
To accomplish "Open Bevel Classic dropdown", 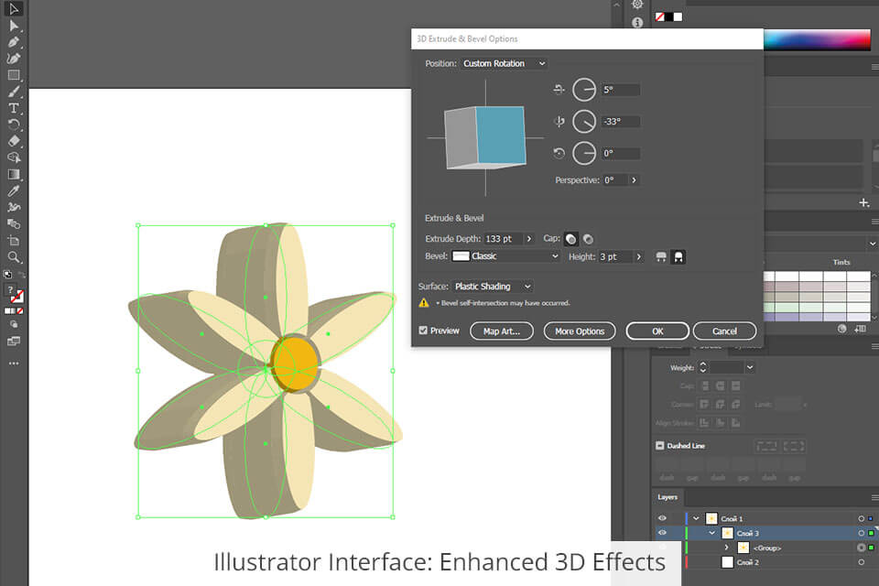I will click(505, 256).
